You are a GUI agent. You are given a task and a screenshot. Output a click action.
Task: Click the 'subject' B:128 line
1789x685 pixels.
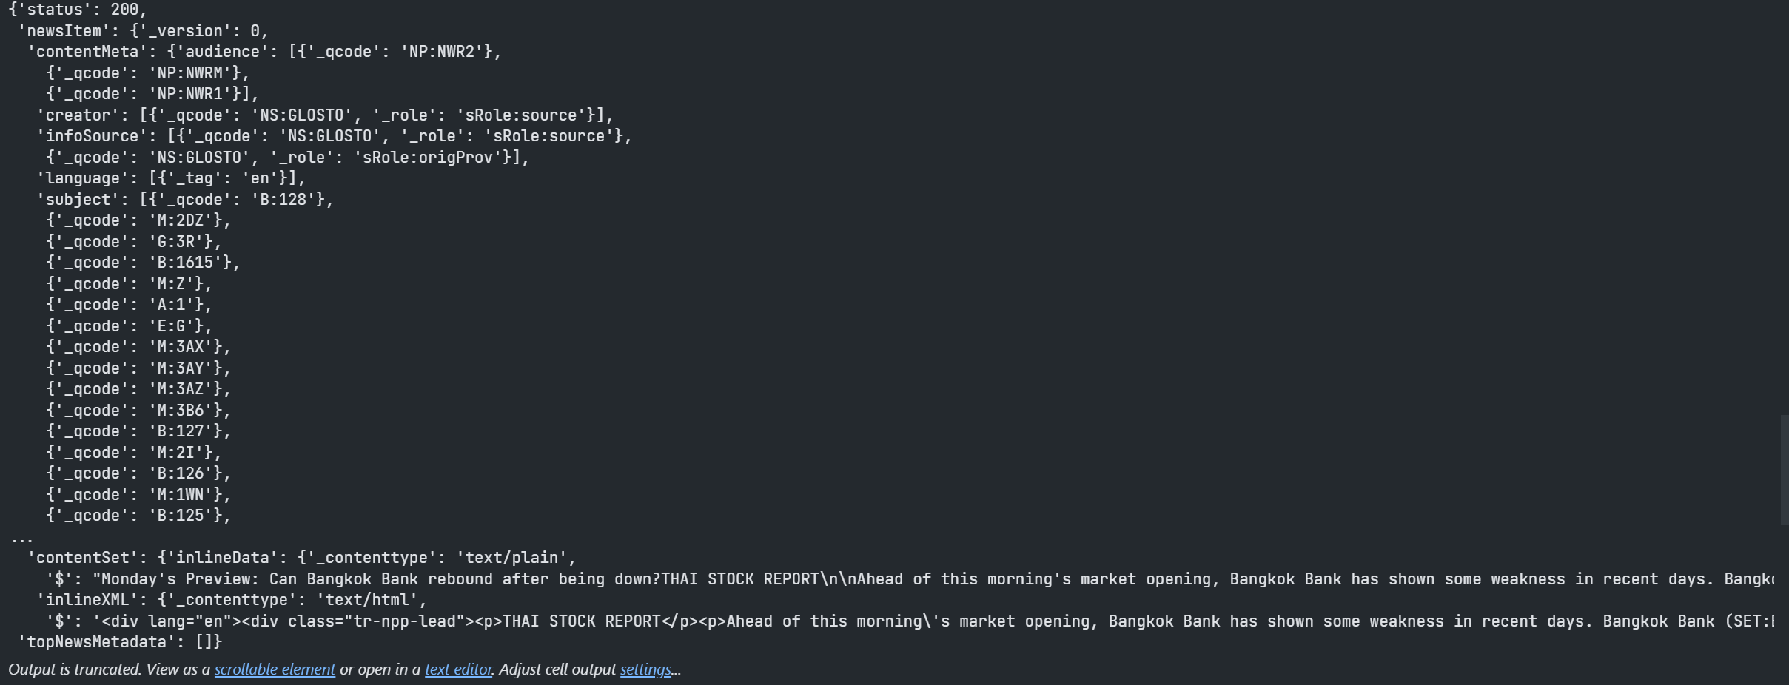(185, 200)
